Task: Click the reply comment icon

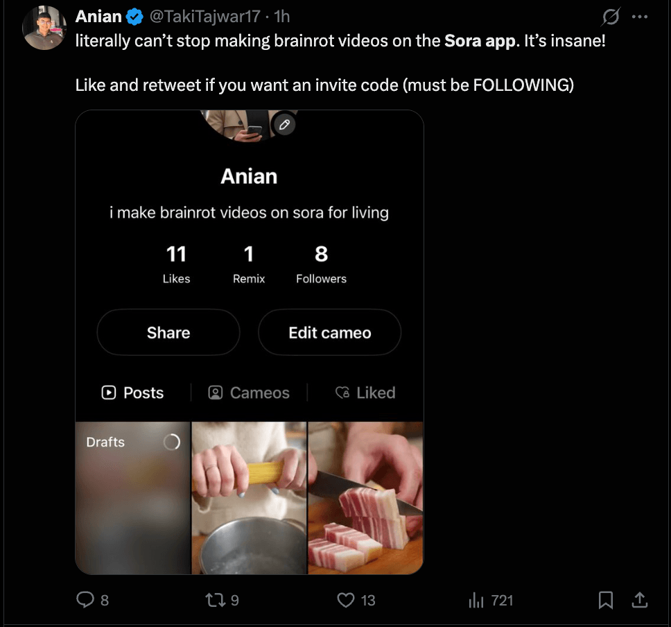Action: coord(85,600)
